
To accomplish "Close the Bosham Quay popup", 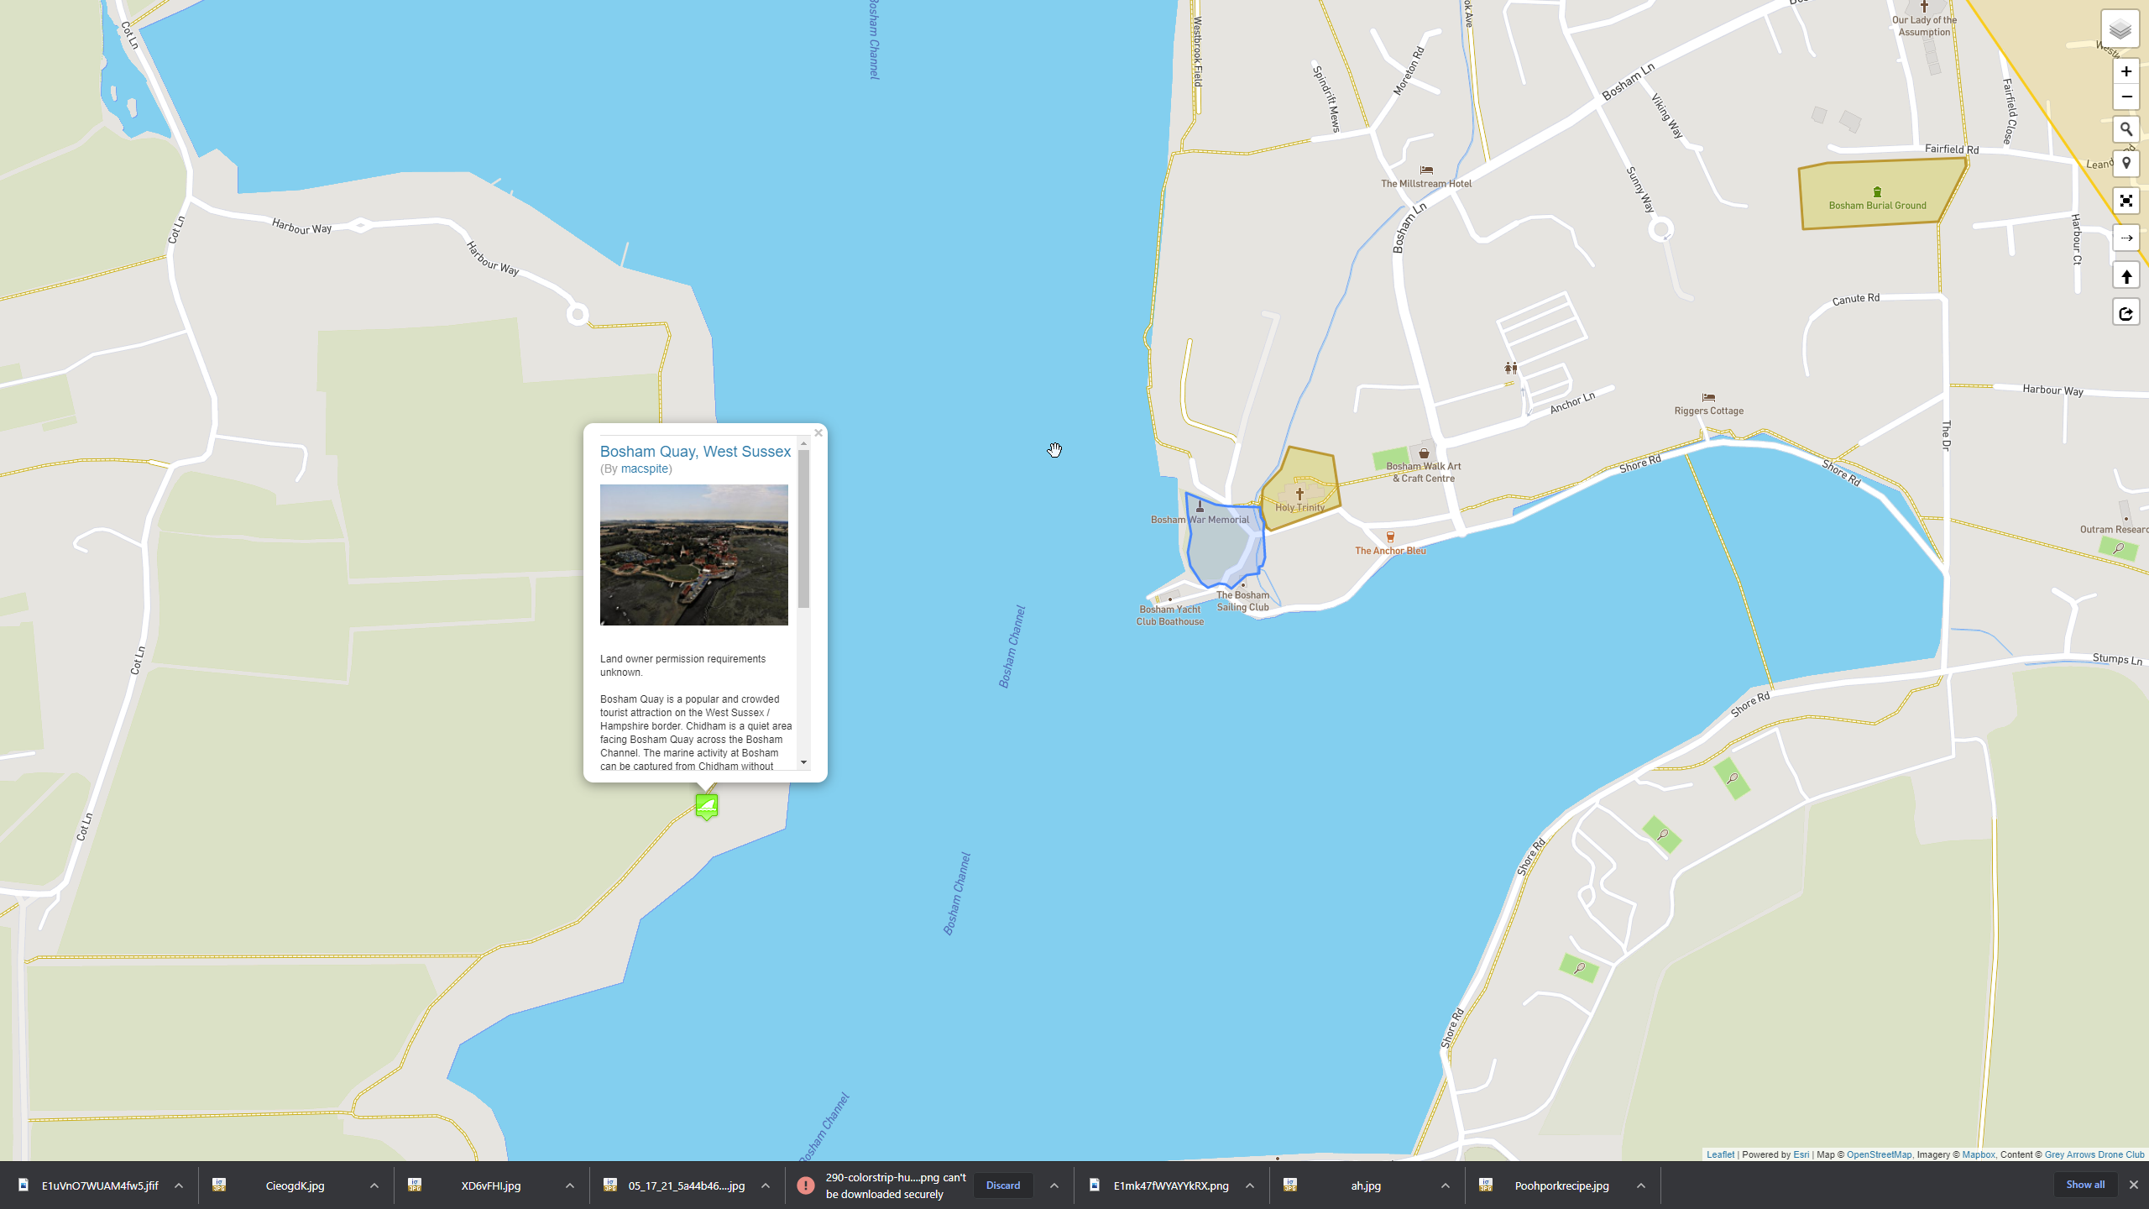I will tap(818, 433).
